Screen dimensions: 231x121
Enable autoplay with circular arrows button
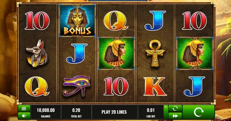[x=175, y=109]
